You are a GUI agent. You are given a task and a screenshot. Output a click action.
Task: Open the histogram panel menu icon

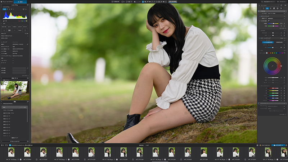coord(28,5)
